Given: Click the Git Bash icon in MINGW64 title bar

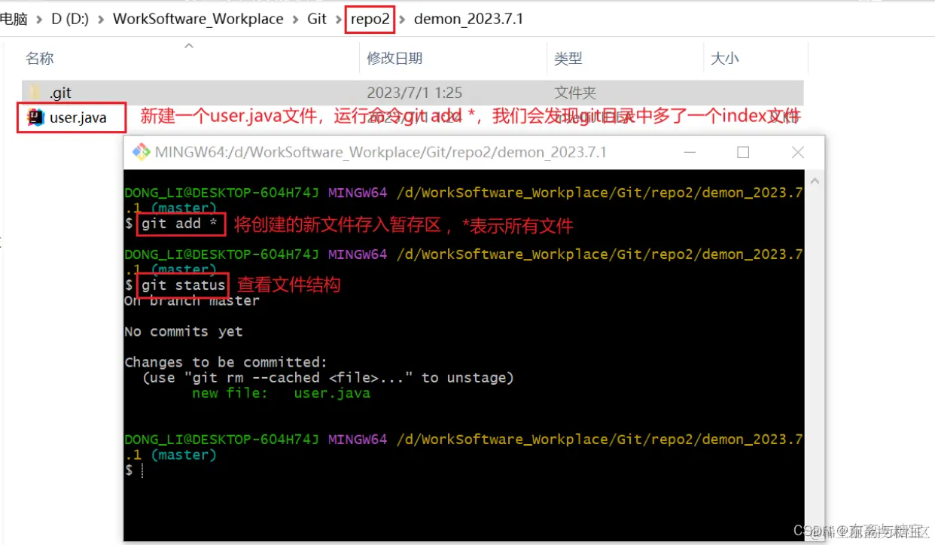Looking at the screenshot, I should click(x=141, y=152).
